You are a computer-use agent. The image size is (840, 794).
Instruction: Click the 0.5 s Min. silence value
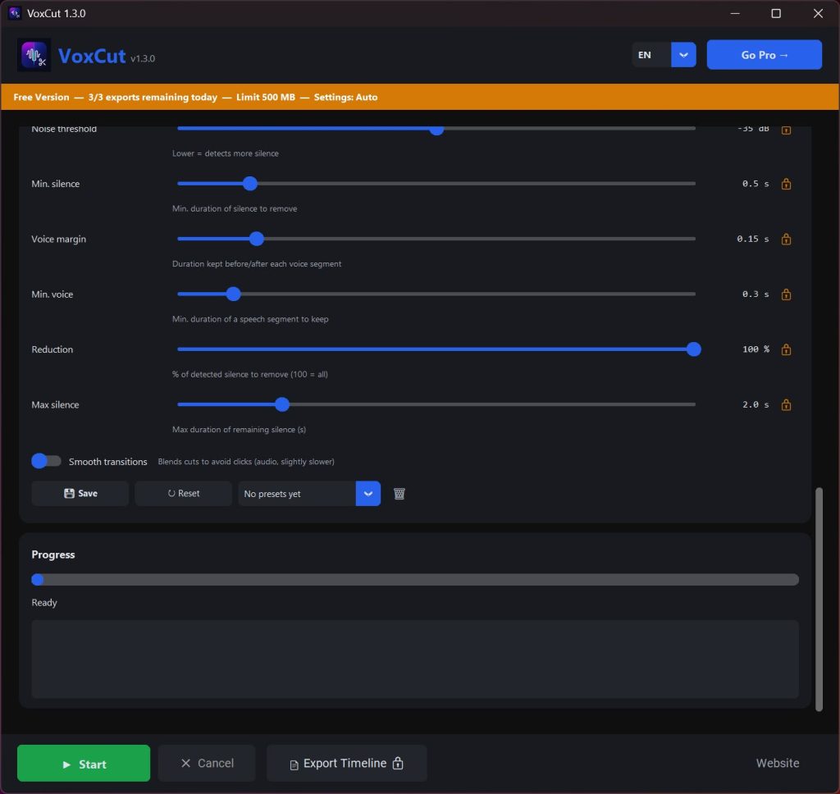pos(756,184)
